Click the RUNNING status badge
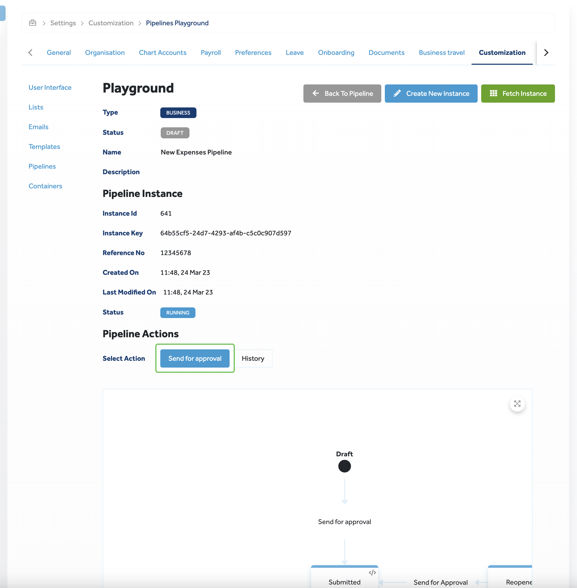577x588 pixels. point(177,313)
